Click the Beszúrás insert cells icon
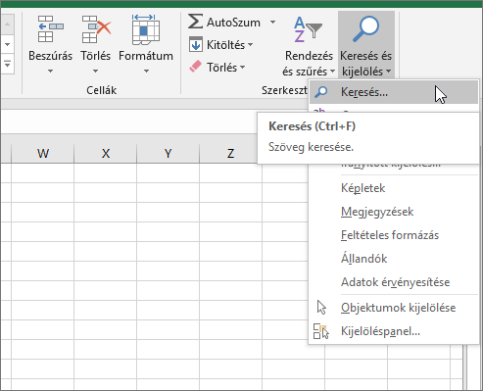This screenshot has width=483, height=391. [x=51, y=28]
